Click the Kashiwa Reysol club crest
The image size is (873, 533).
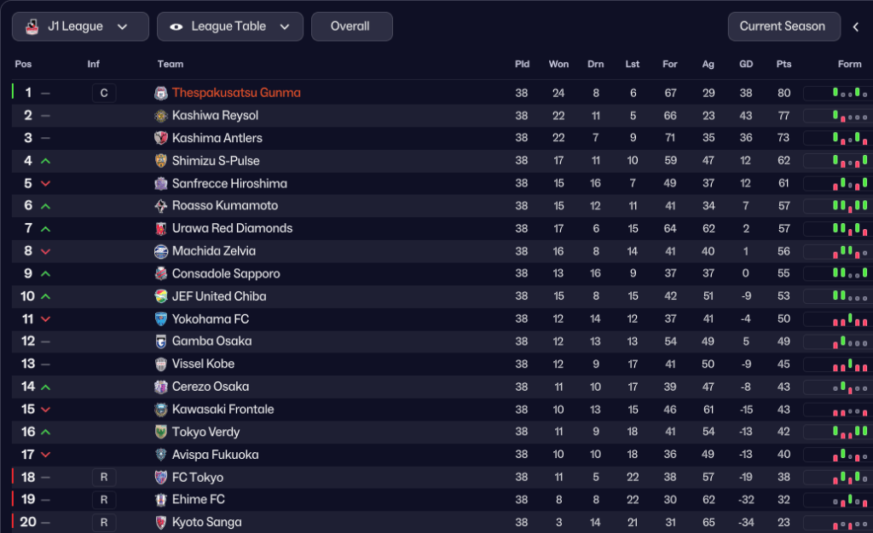[161, 116]
